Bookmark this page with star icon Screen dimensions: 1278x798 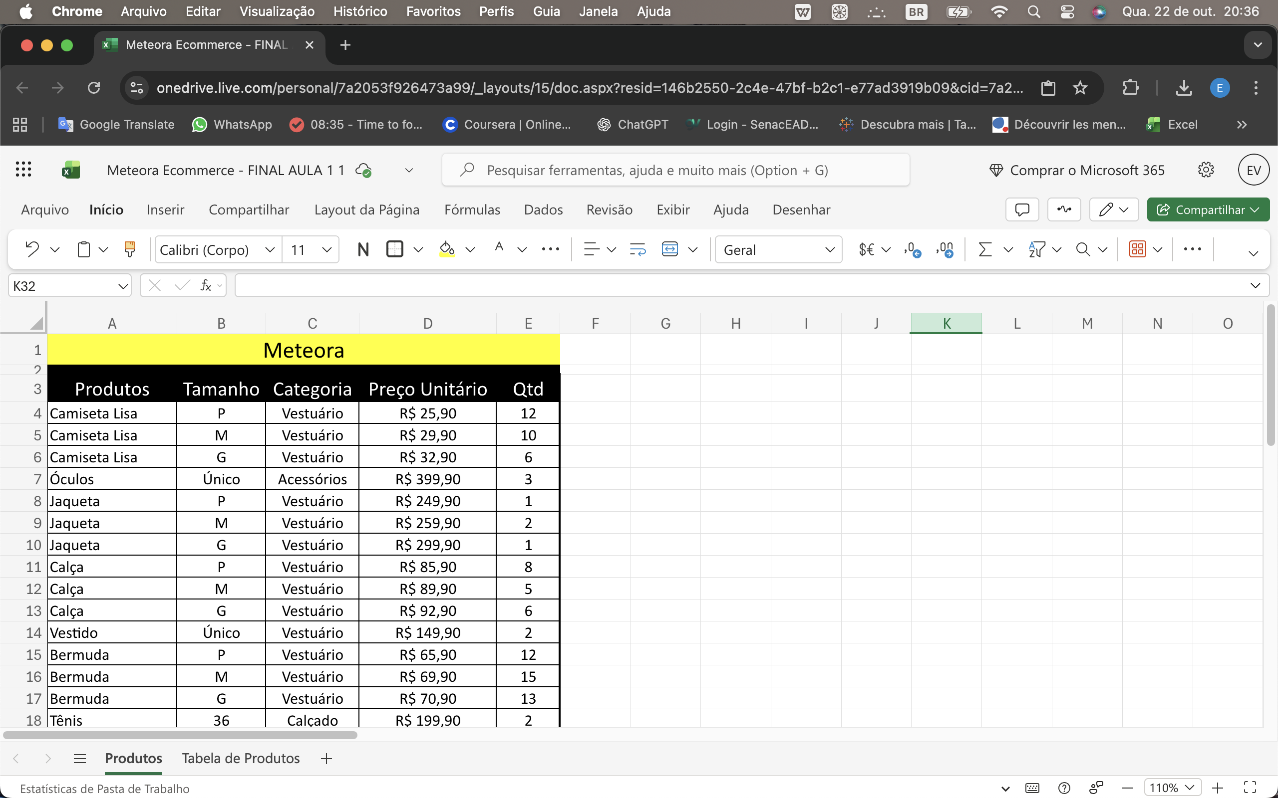1080,88
